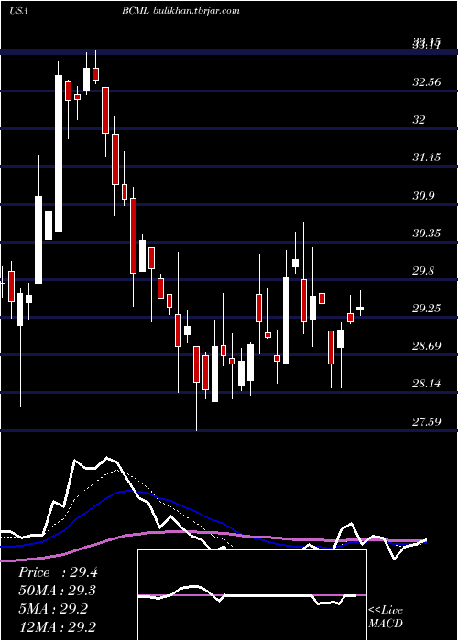
Task: Click the 32 price level label
Action: coord(420,120)
